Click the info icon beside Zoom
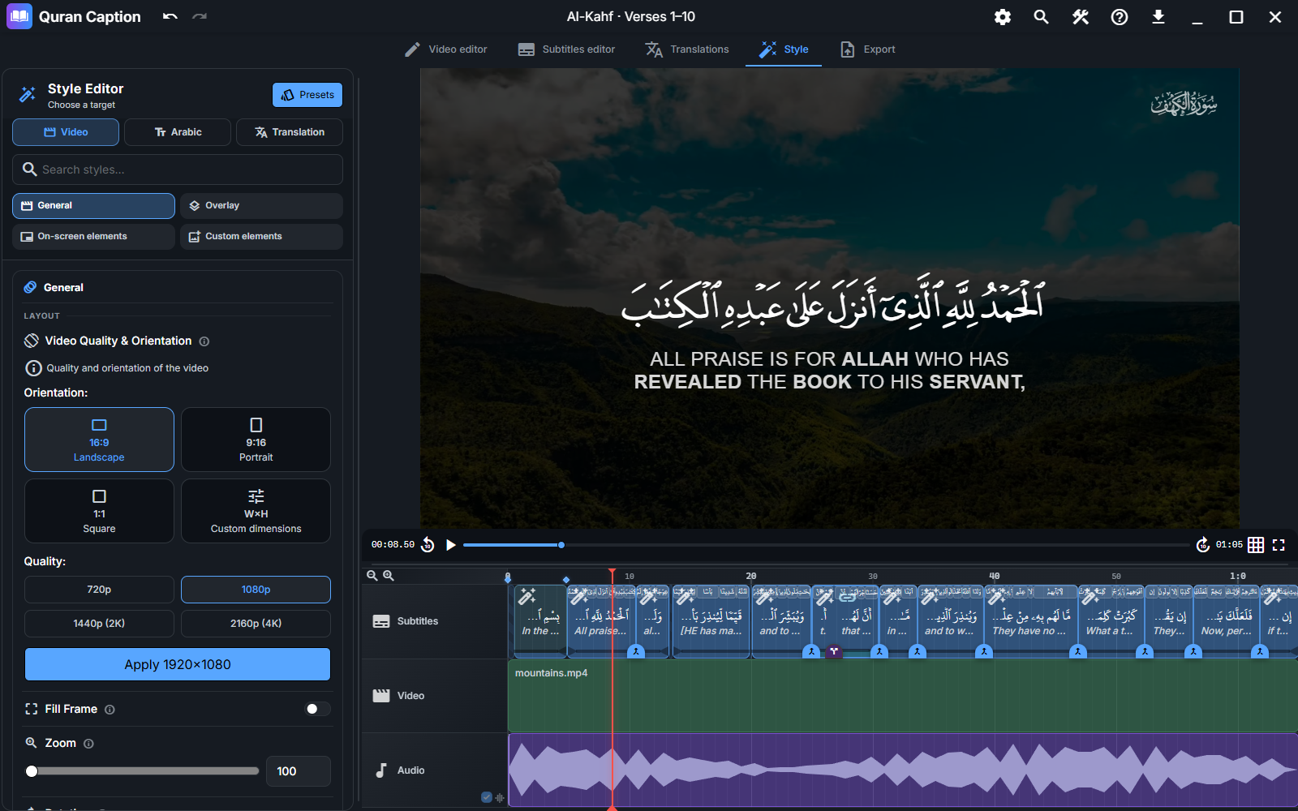The width and height of the screenshot is (1298, 811). pos(88,744)
